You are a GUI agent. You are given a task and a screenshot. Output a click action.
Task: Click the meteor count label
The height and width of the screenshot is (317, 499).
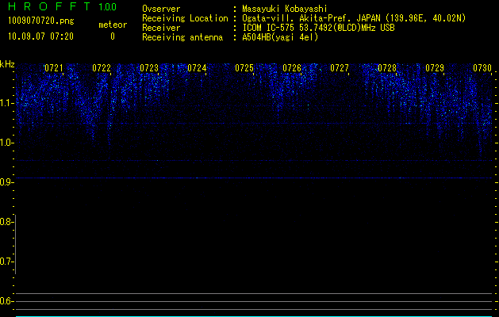click(x=113, y=25)
